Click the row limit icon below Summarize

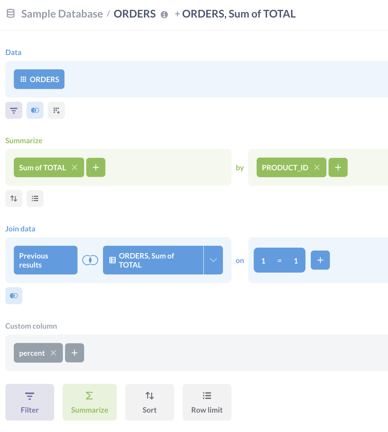pos(35,198)
